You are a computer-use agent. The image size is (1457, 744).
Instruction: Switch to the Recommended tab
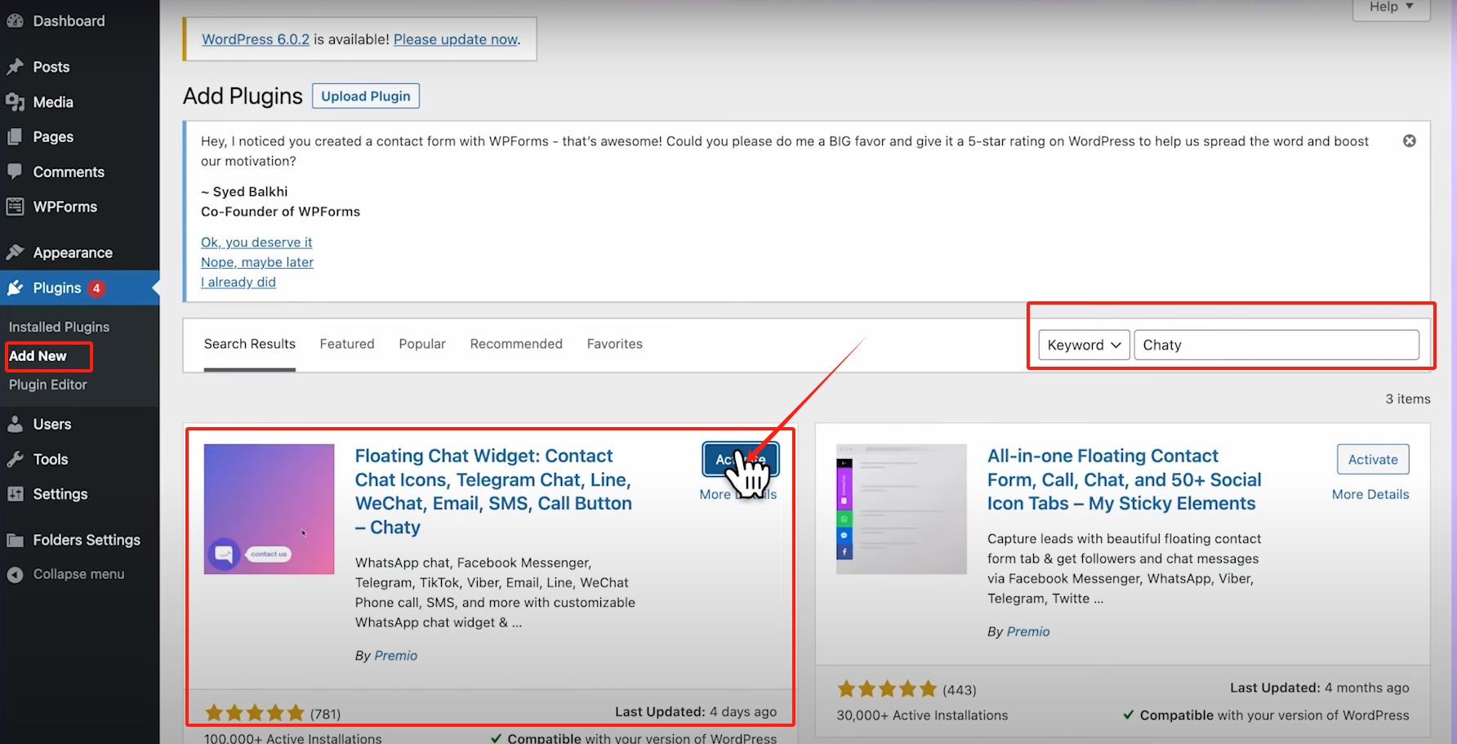tap(515, 344)
